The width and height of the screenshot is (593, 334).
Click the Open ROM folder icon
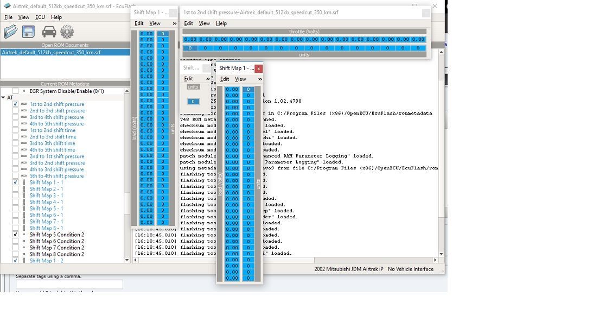[11, 31]
